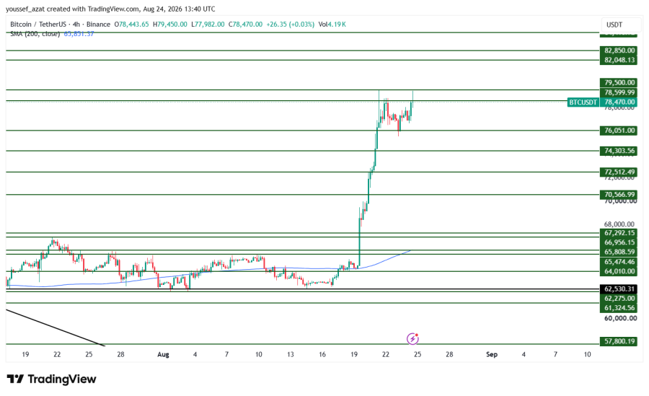Click the +26.35 (+0.03%) change value
649x396 pixels.
coord(290,25)
